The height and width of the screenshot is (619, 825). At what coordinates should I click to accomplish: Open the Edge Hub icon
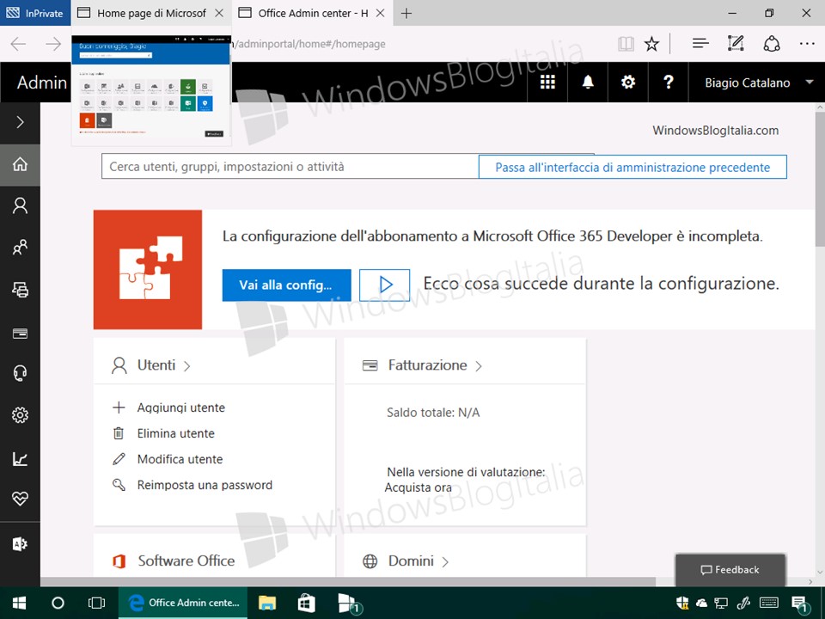(700, 44)
